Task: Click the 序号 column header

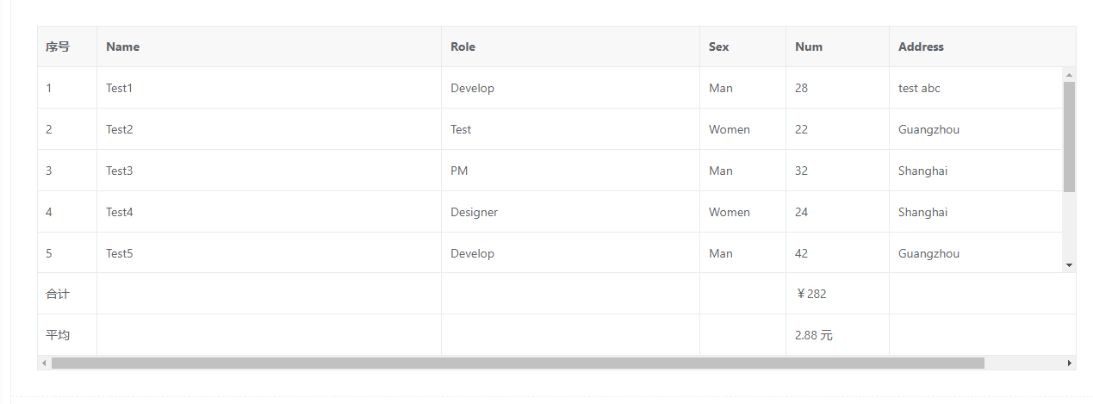Action: (x=58, y=47)
